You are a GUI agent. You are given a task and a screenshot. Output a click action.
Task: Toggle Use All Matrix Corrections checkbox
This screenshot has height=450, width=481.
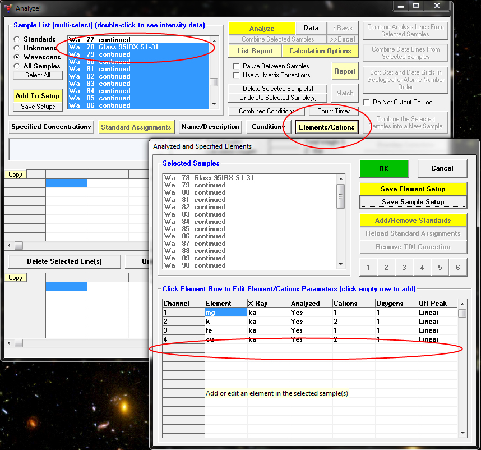236,75
